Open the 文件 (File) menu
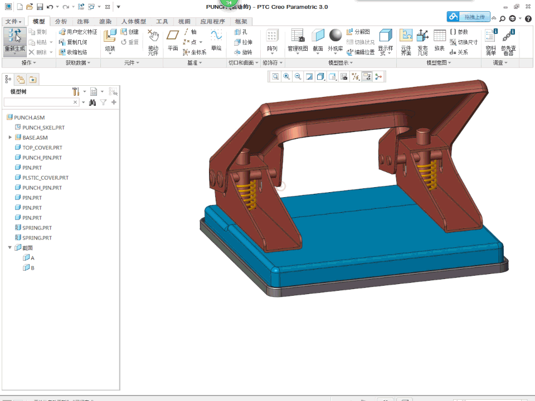Image resolution: width=535 pixels, height=401 pixels. 13,21
